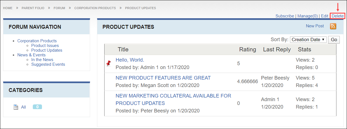347x129 pixels.
Task: Click Views: 5 stat
Action: click(305, 78)
